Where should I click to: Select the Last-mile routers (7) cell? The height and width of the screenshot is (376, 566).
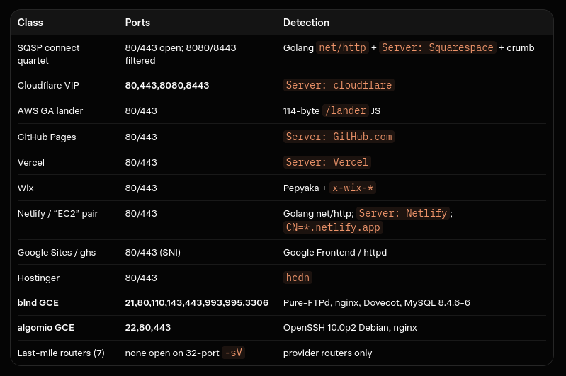click(61, 353)
